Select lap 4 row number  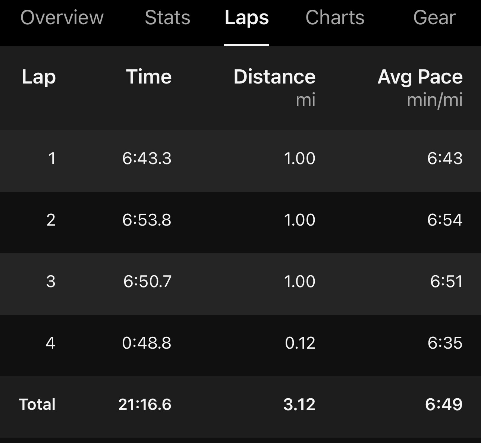[51, 343]
